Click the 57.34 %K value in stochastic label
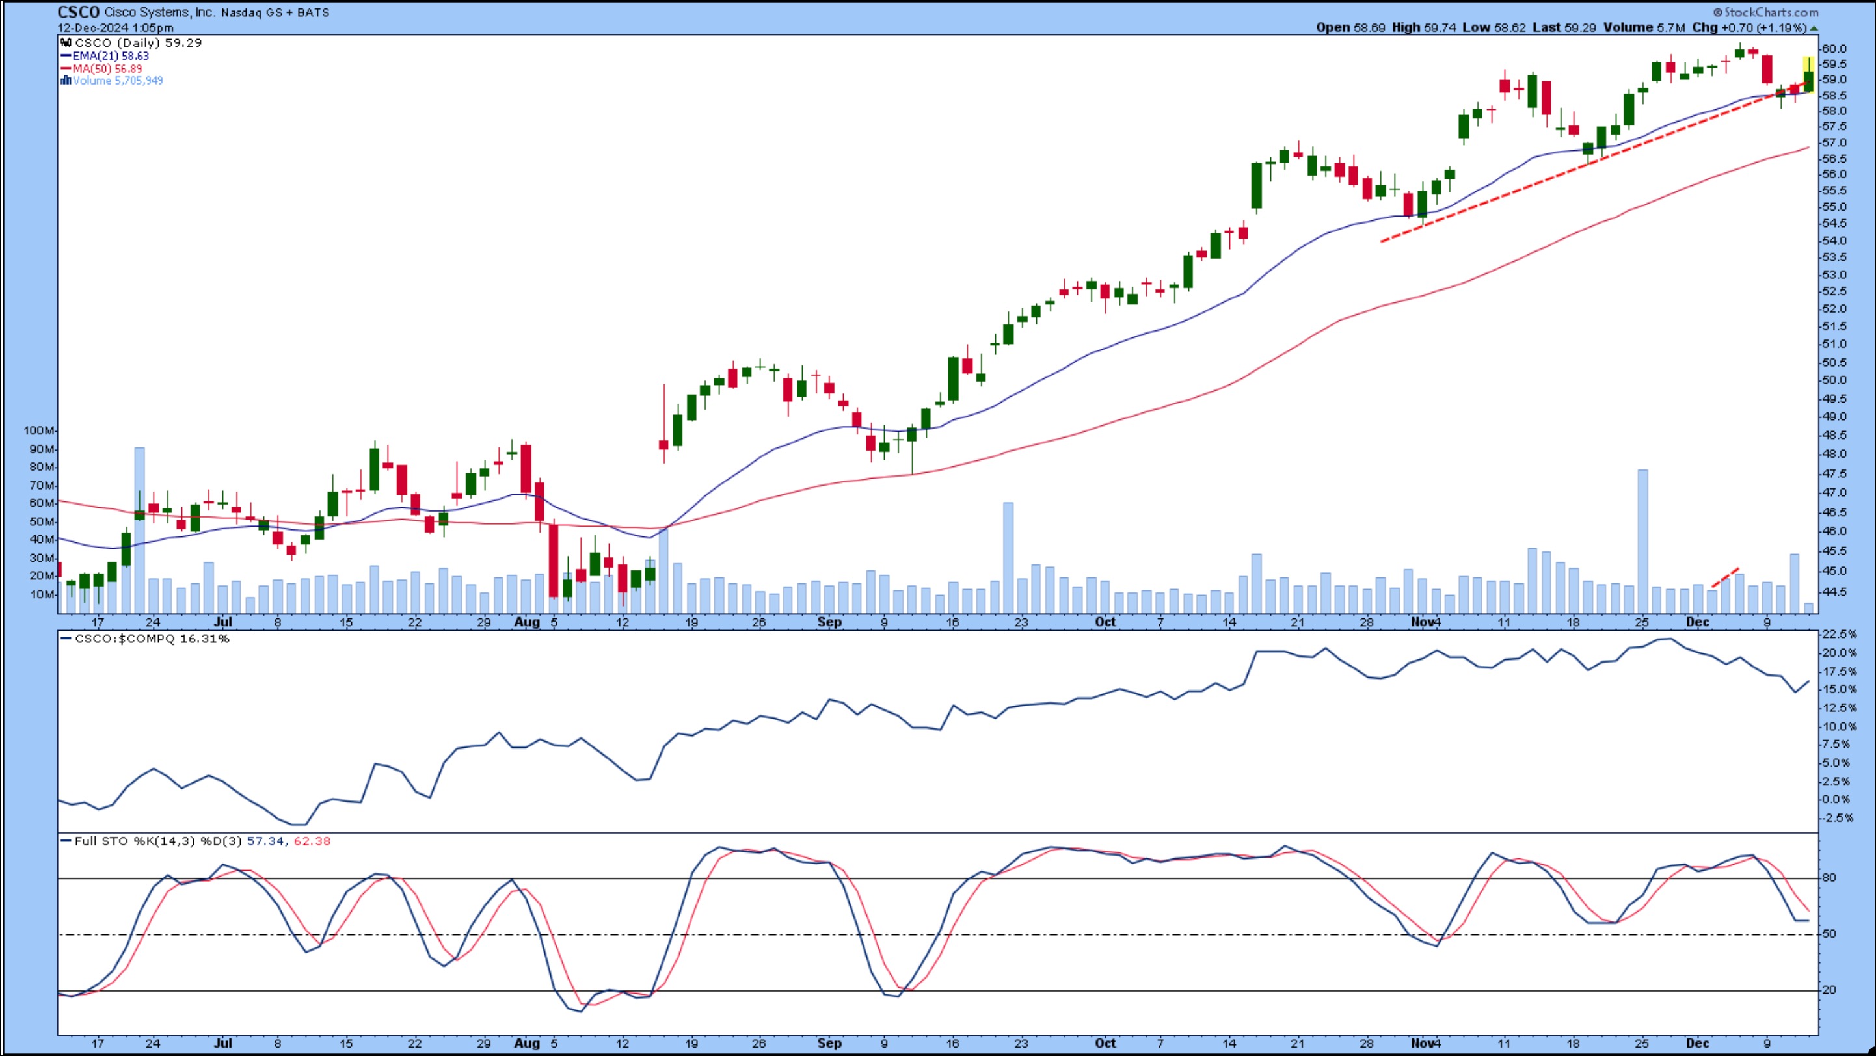Viewport: 1876px width, 1056px height. [265, 841]
